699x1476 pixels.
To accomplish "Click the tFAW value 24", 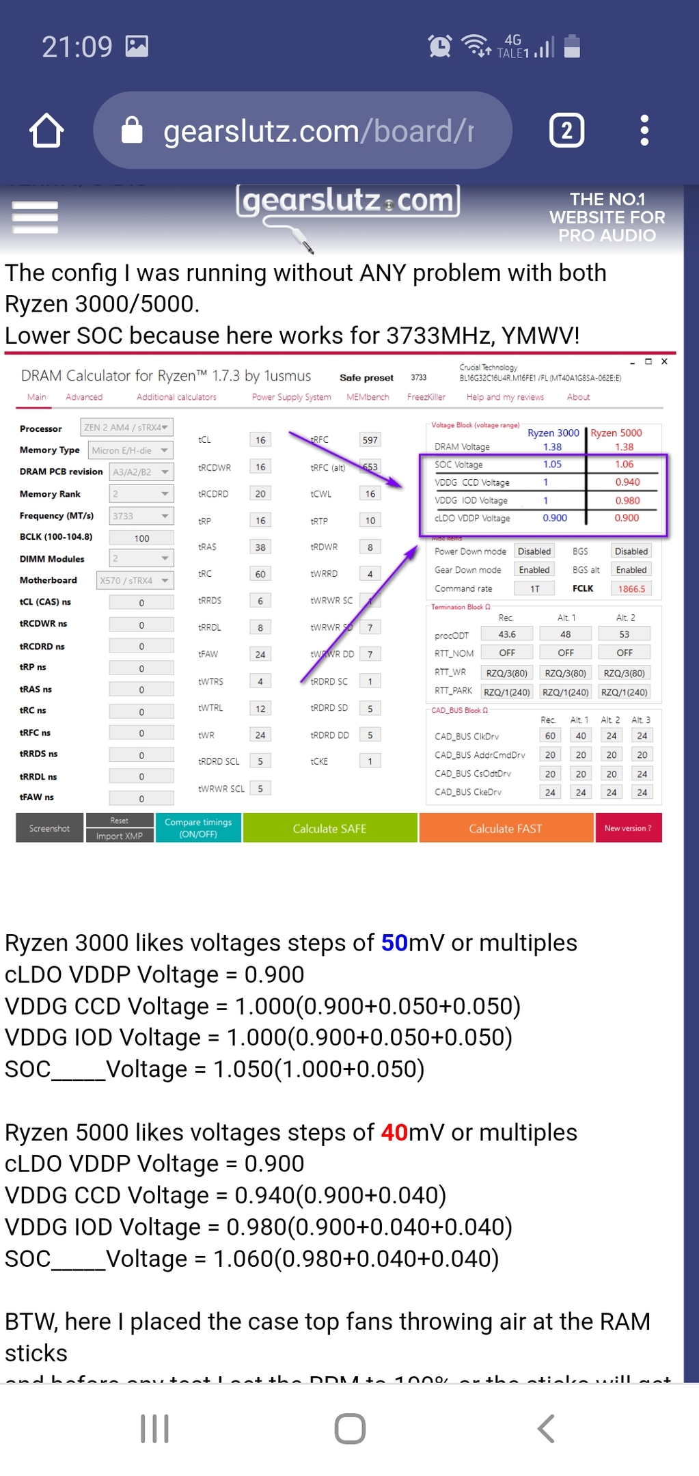I will pyautogui.click(x=260, y=655).
